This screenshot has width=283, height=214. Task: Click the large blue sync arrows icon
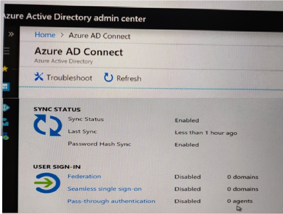tap(48, 125)
